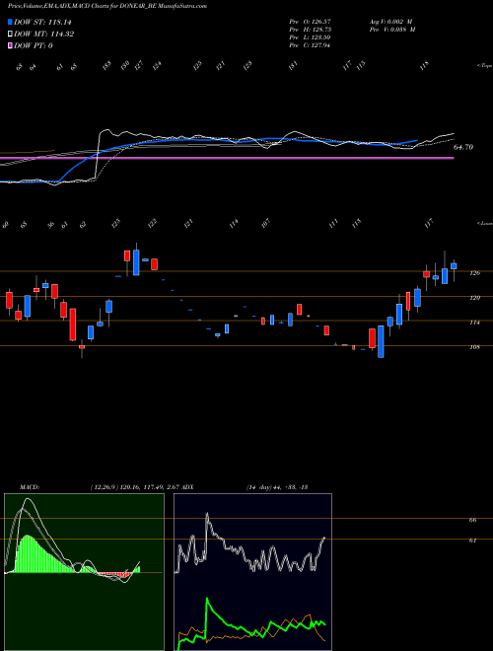493x651 pixels.
Task: Click the 'Pre V: 0.038 M' volume text
Action: pos(392,30)
